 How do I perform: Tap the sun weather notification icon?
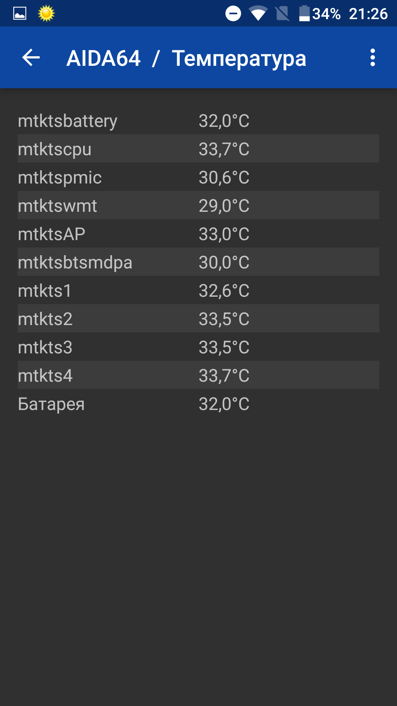tap(46, 14)
